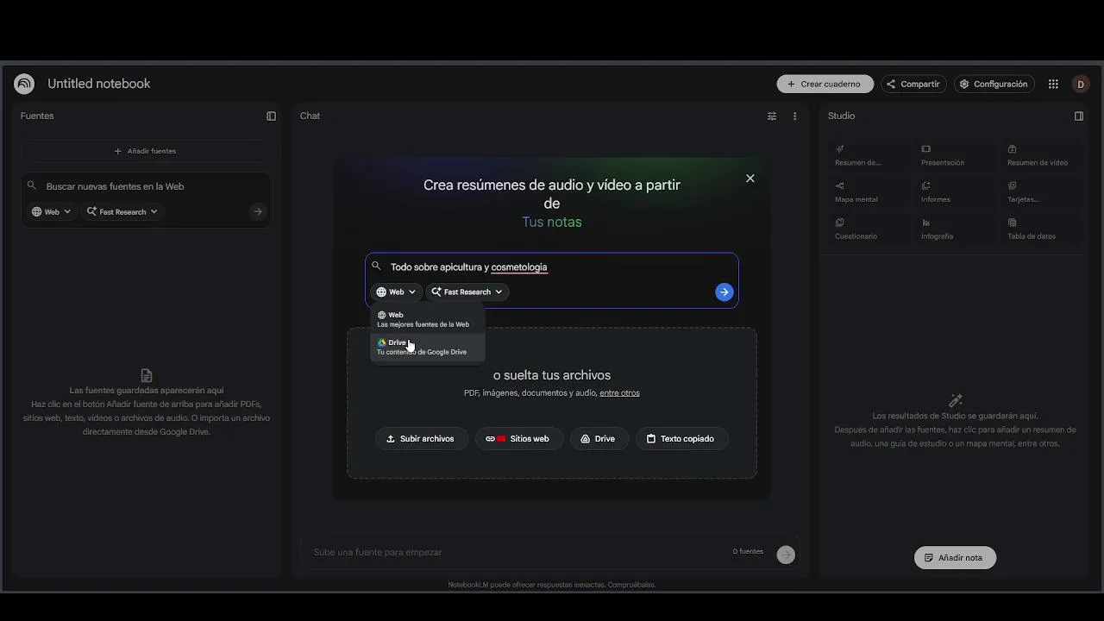Click Añadir fuentes button

146,151
